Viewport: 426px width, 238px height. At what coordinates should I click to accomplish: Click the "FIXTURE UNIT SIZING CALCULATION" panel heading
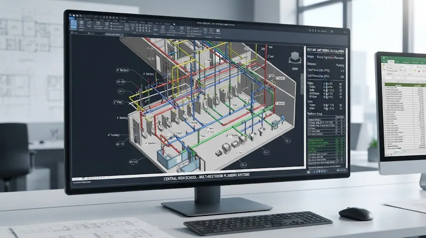pyautogui.click(x=325, y=51)
